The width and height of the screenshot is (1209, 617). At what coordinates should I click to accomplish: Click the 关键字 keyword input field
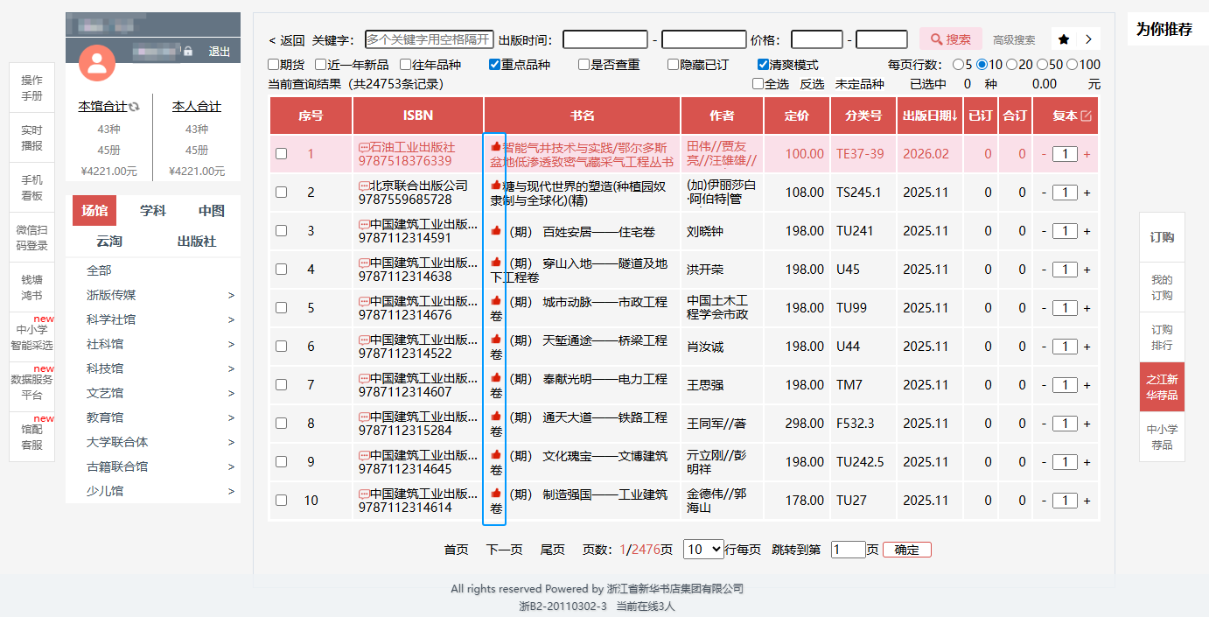click(429, 39)
